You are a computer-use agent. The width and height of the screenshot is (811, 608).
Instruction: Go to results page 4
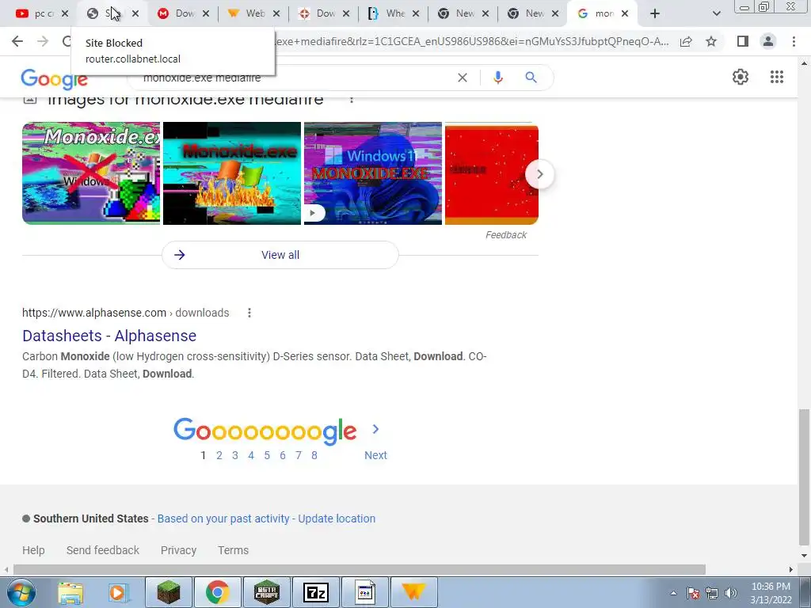coord(251,455)
